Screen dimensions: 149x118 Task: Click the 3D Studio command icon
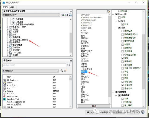[x=5, y=80]
